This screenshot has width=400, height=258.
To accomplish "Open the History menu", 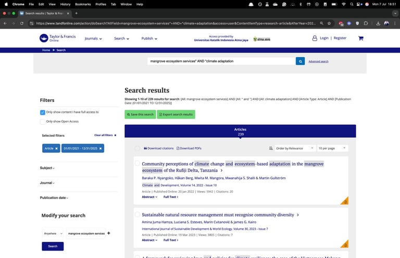I will click(x=65, y=4).
